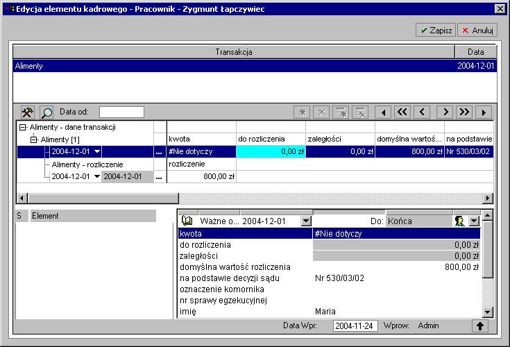510x347 pixels.
Task: Click the up arrow button at bottom
Action: click(x=480, y=326)
